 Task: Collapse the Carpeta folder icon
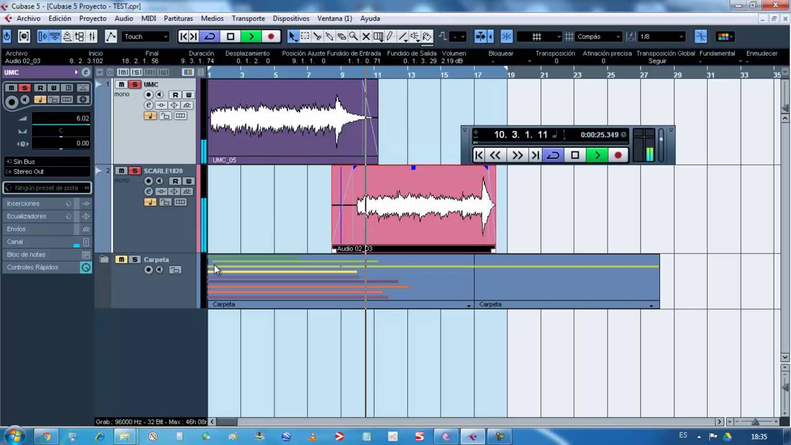104,260
